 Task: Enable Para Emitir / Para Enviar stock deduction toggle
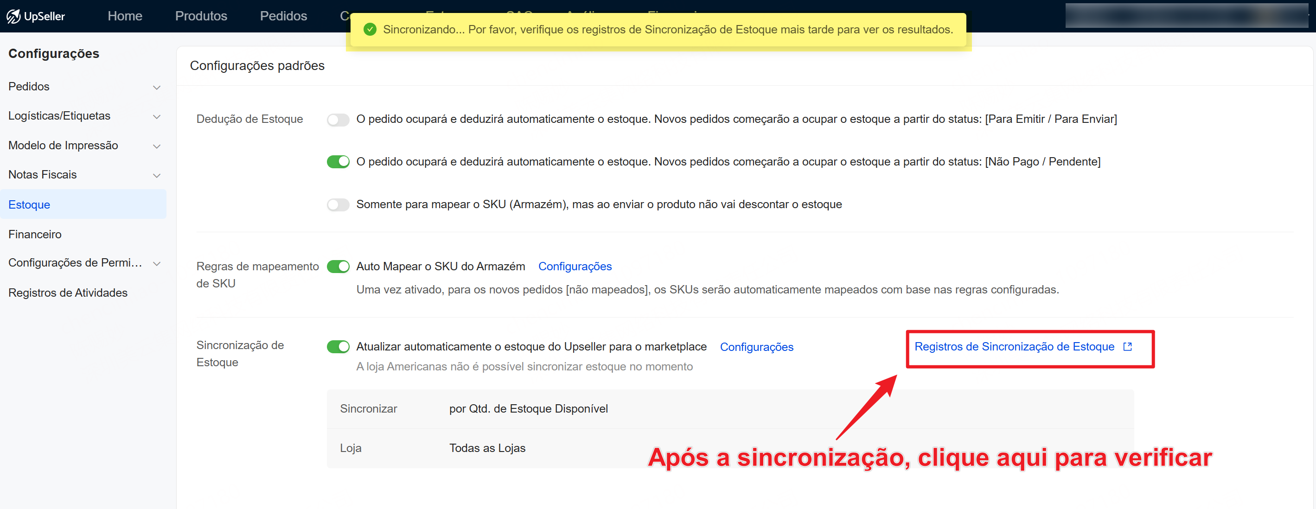pyautogui.click(x=338, y=120)
